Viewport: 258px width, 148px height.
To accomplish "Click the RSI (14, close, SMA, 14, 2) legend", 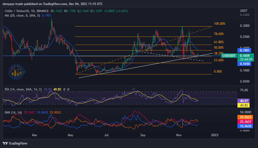I will coord(23,89).
